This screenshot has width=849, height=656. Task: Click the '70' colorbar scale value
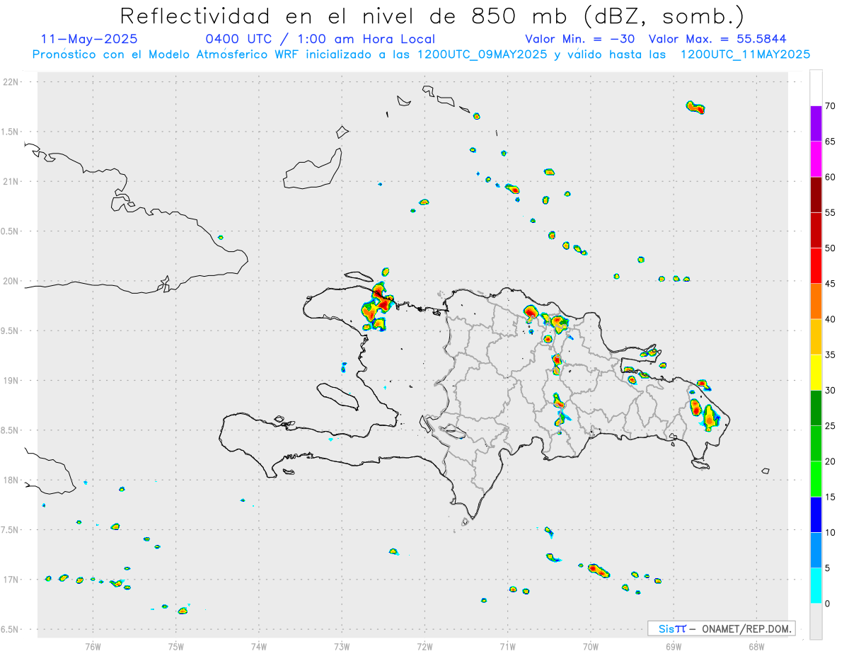[830, 106]
